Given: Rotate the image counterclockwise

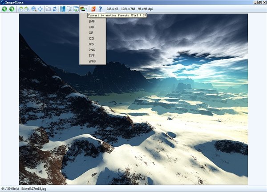Looking at the screenshot, I should tap(20, 9).
